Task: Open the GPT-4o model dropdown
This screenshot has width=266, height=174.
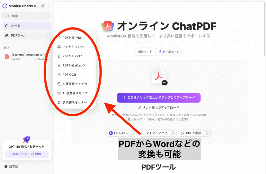Action: (119, 133)
